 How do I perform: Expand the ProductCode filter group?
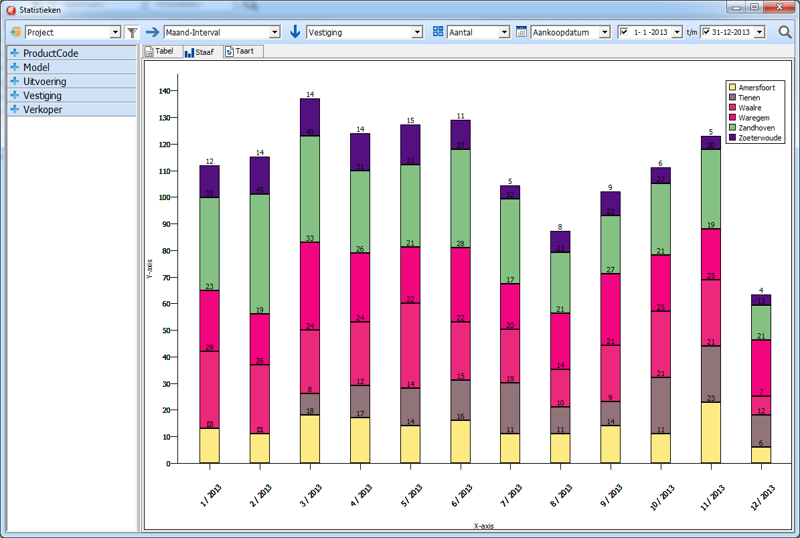point(14,54)
